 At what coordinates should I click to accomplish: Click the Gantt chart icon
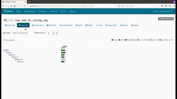(x=77, y=25)
